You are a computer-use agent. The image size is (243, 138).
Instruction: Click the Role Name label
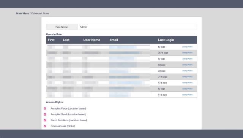pos(62,27)
